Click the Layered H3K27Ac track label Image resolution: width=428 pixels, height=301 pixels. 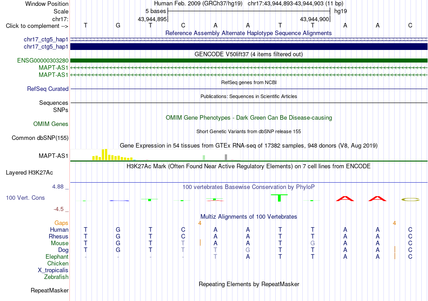pos(29,173)
